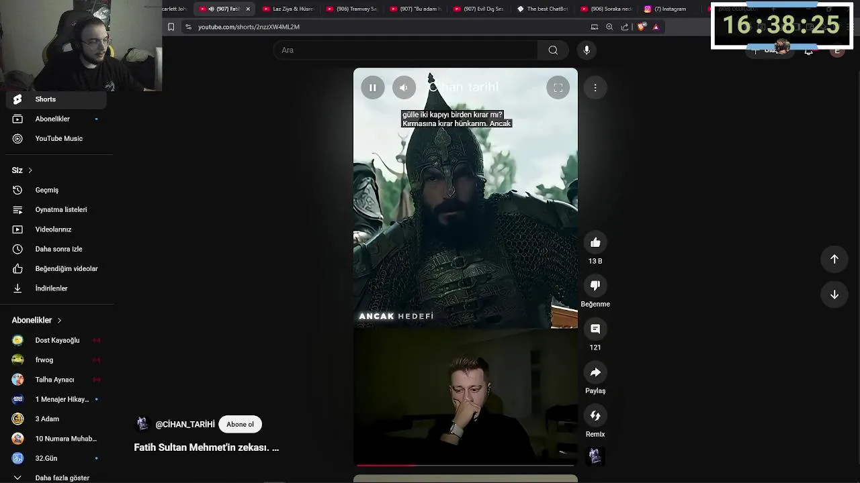Go to previous short with up arrow
Image resolution: width=860 pixels, height=483 pixels.
[x=834, y=259]
